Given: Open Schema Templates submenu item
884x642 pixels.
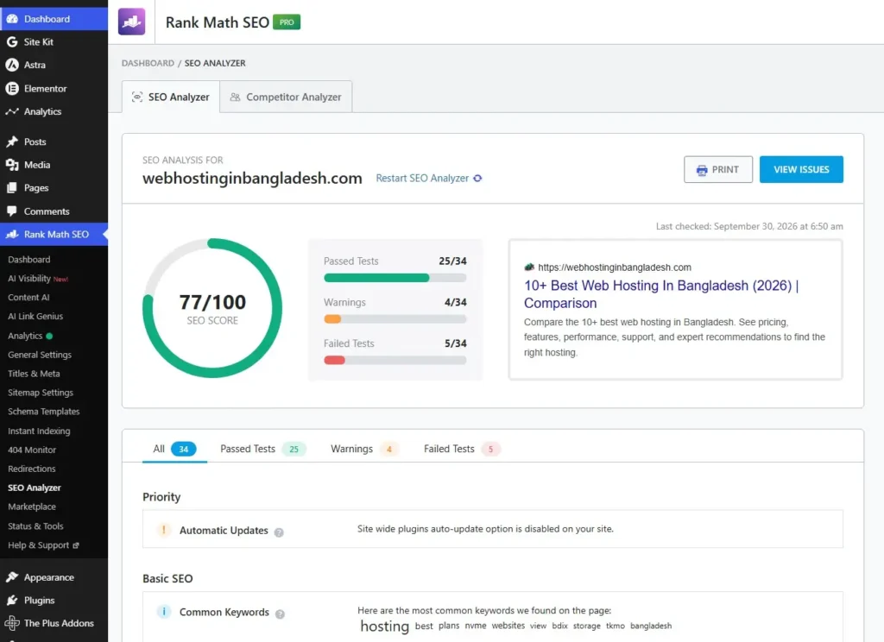Looking at the screenshot, I should [44, 412].
